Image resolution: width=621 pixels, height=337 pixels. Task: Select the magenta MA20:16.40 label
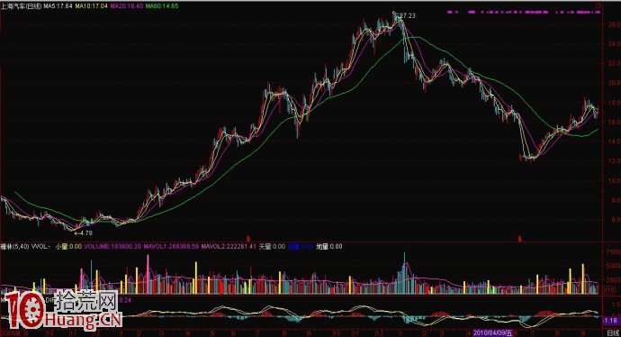click(x=126, y=6)
